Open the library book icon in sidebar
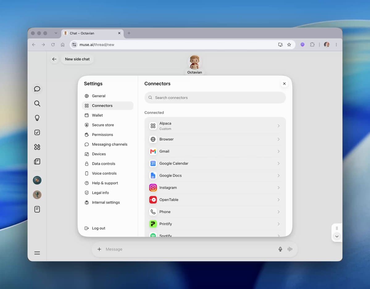370x289 pixels. click(x=37, y=161)
